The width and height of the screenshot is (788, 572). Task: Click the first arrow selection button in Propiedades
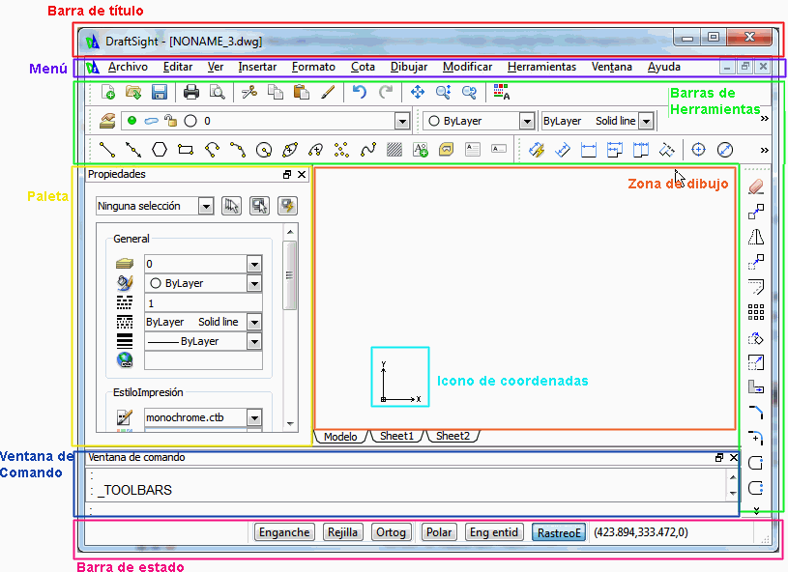[231, 206]
